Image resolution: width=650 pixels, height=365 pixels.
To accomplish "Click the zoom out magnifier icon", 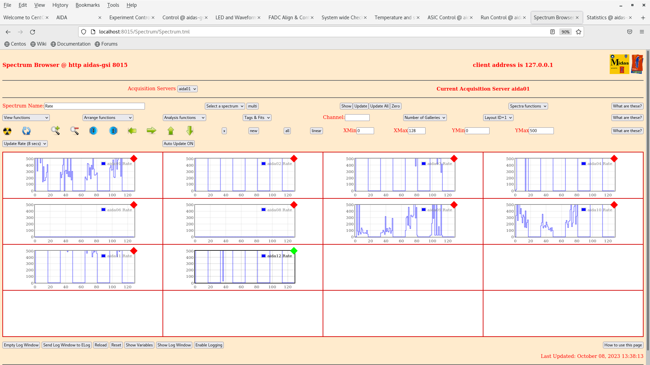I will 74,130.
